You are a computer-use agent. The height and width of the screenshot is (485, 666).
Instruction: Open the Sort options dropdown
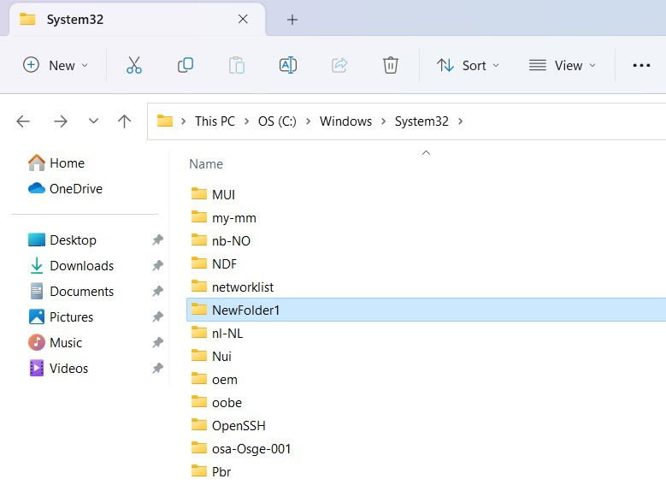click(x=468, y=66)
